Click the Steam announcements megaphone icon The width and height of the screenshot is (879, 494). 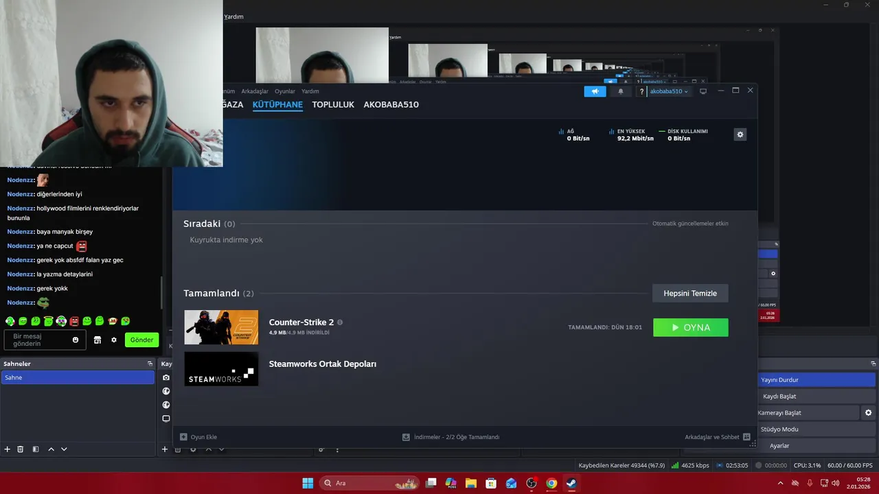click(595, 91)
